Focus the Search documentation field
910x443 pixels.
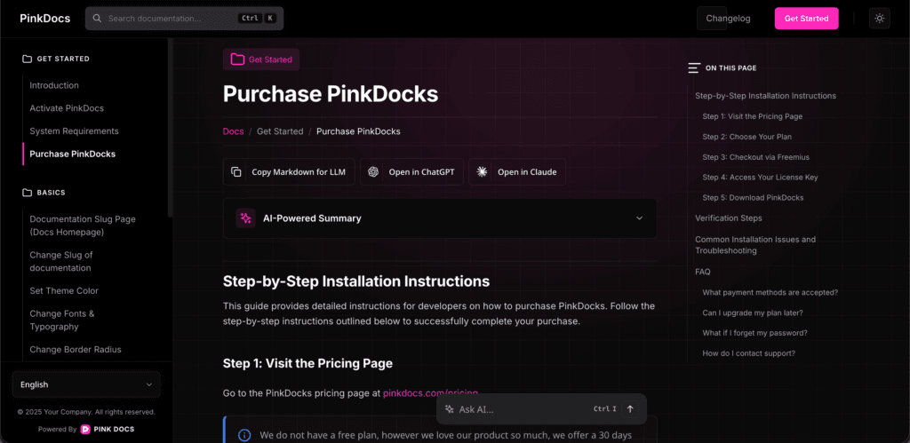click(x=169, y=19)
